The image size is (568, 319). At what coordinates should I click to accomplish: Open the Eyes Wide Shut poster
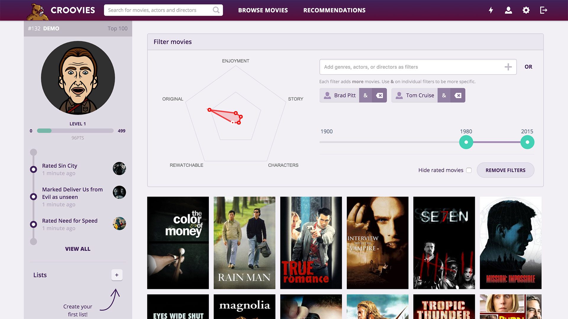click(x=178, y=307)
